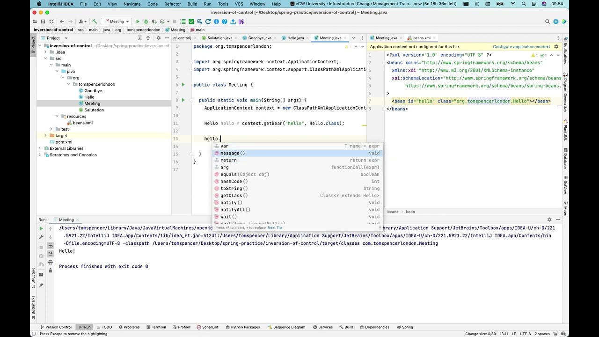Toggle the Project side tool window stripe

point(33,44)
